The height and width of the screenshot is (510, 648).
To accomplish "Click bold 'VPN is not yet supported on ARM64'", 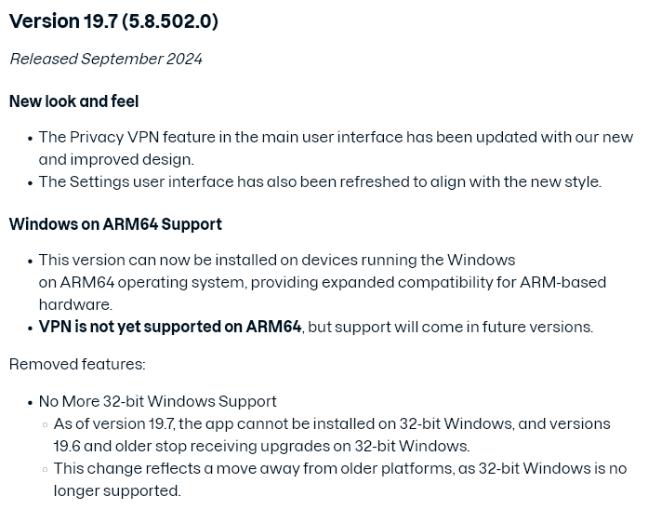I will (170, 327).
